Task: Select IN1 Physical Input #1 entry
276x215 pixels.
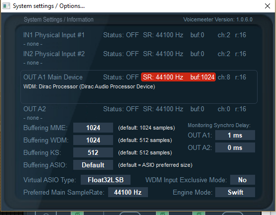Action: [x=54, y=35]
